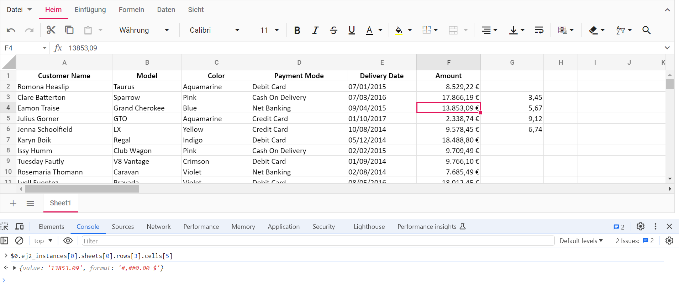Image resolution: width=679 pixels, height=302 pixels.
Task: Open Default levels dropdown
Action: click(x=581, y=241)
